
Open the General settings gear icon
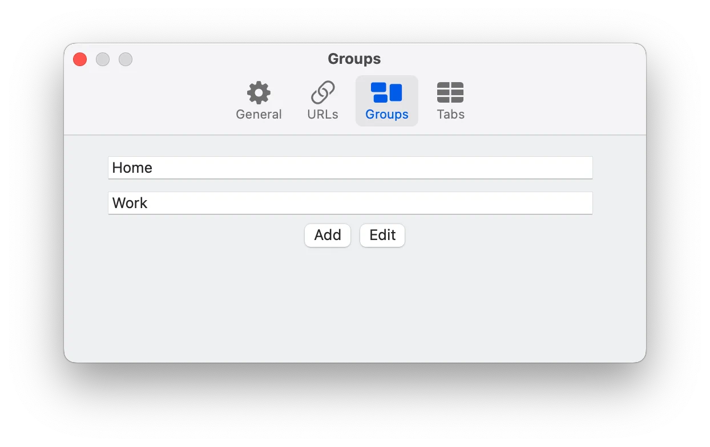pos(259,92)
